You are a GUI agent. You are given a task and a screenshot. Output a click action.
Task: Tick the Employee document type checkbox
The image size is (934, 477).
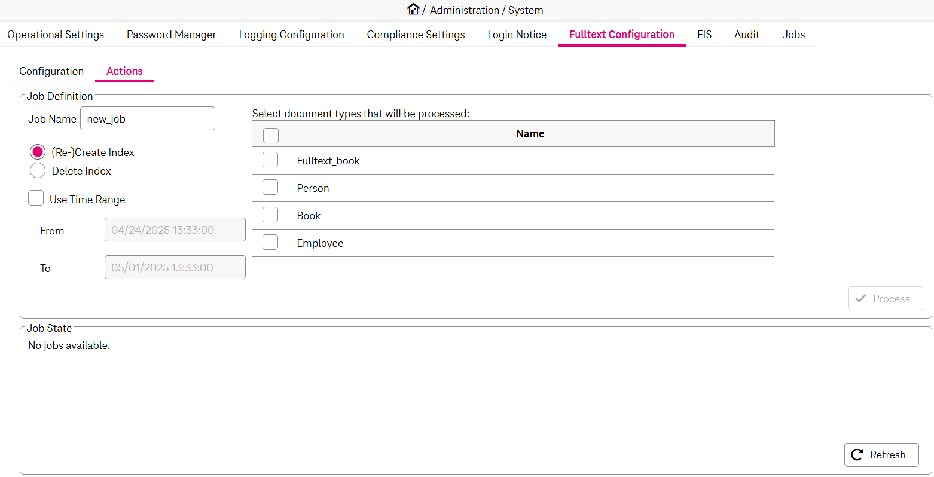click(x=270, y=243)
